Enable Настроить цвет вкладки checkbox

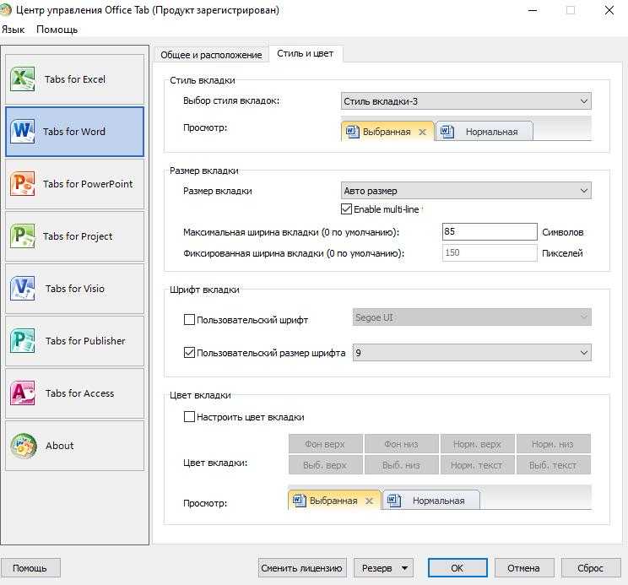pos(189,416)
